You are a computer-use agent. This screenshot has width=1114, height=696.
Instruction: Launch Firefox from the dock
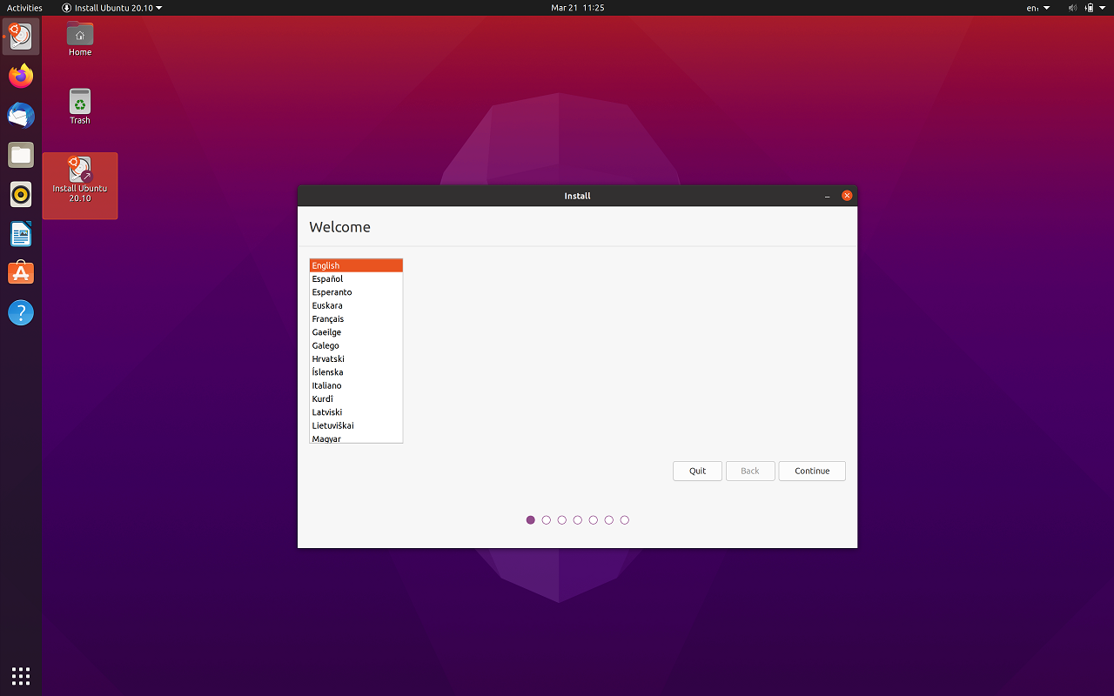tap(21, 76)
